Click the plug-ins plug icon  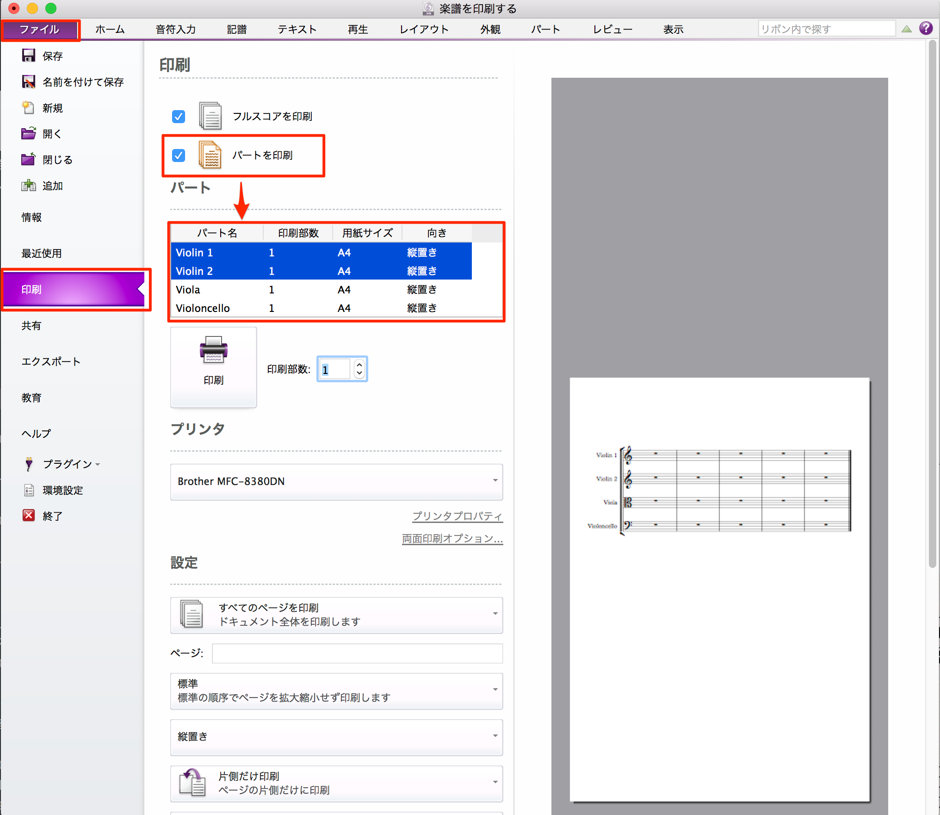click(29, 464)
